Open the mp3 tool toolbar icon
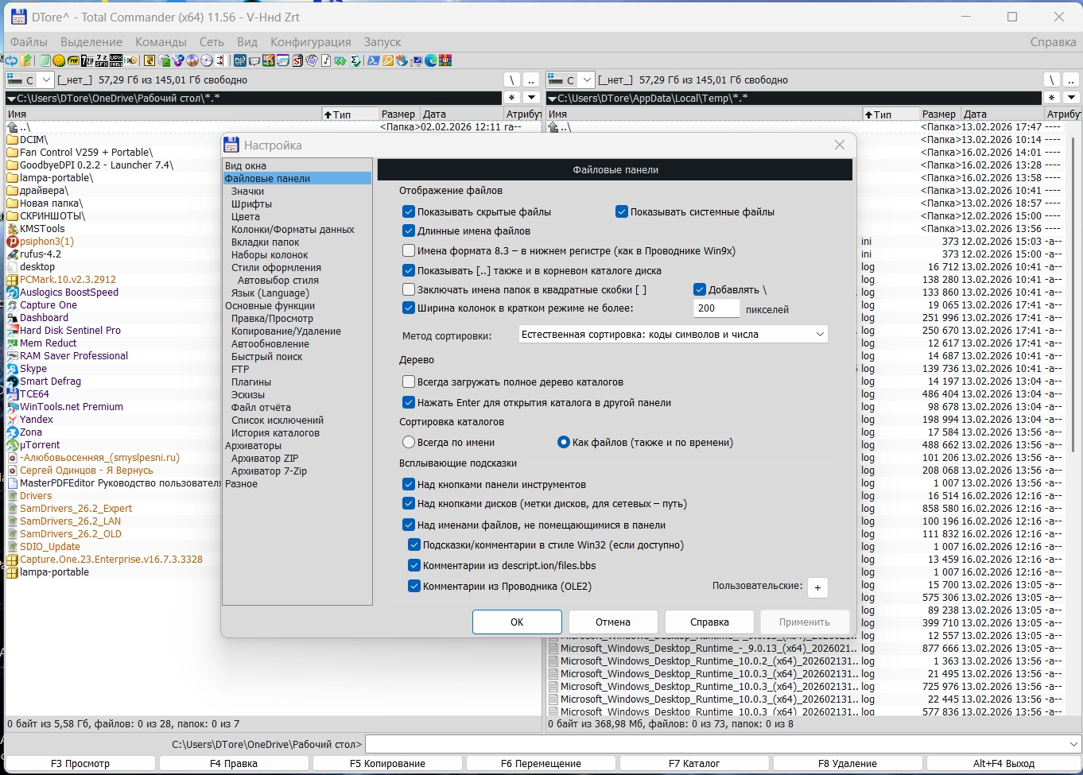 tap(240, 60)
